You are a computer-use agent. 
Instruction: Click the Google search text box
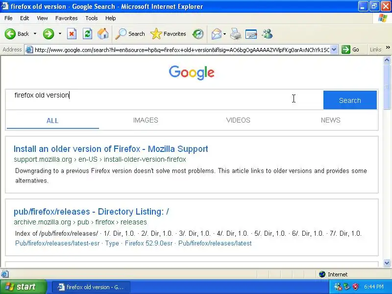coord(165,100)
